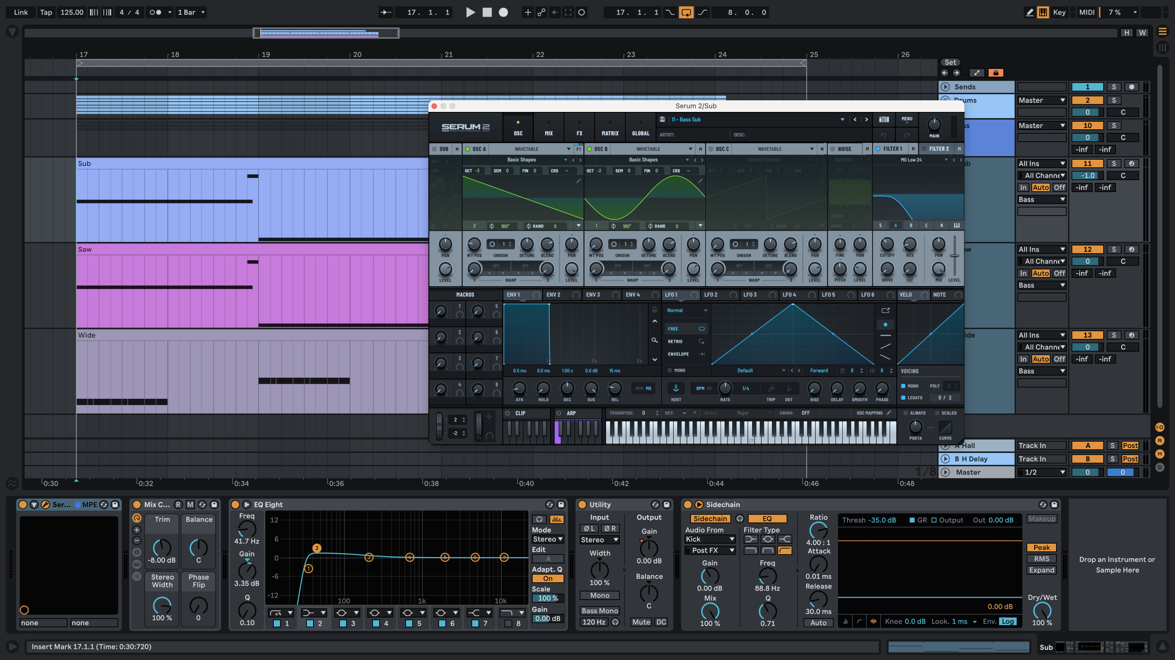Enable the Serum ARP power toggle
The image size is (1175, 660).
click(x=559, y=413)
